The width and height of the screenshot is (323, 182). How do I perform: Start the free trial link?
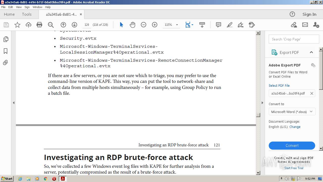pyautogui.click(x=294, y=168)
